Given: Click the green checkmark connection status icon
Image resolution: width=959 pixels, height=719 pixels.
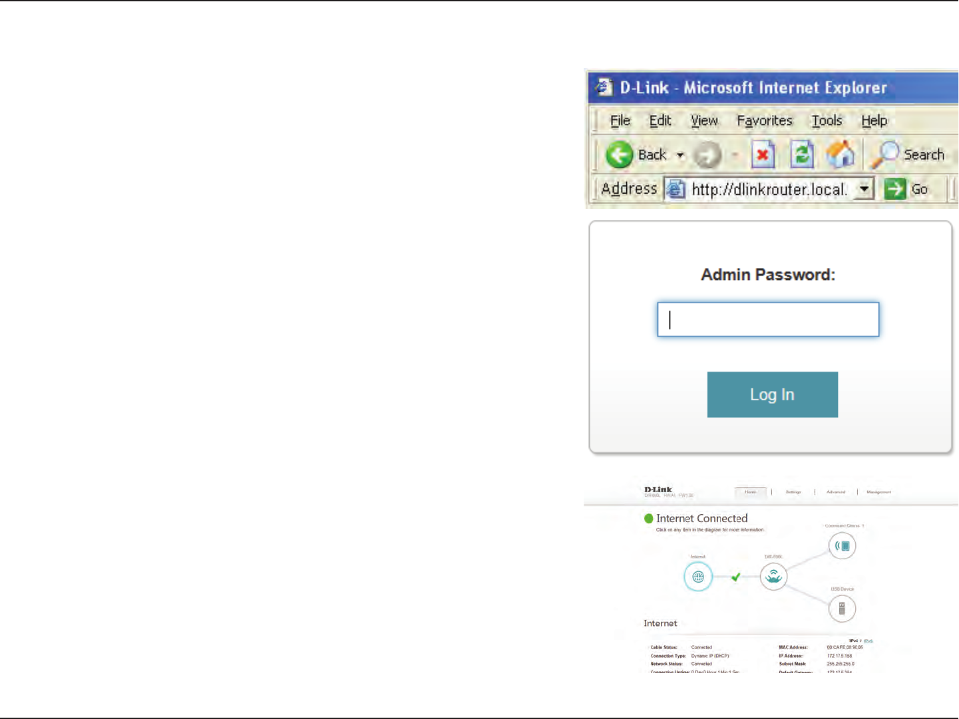Looking at the screenshot, I should 735,577.
